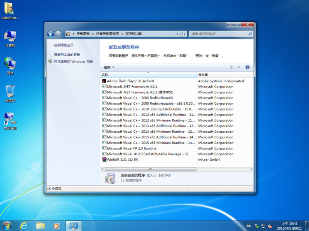309x231 pixels.
Task: Click the Adobe Flash Player icon
Action: tap(104, 81)
